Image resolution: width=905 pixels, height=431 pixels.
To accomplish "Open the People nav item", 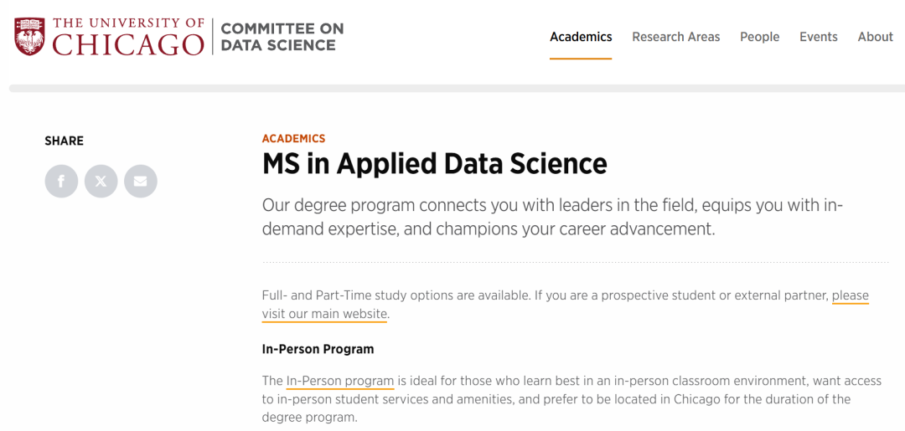I will 759,37.
